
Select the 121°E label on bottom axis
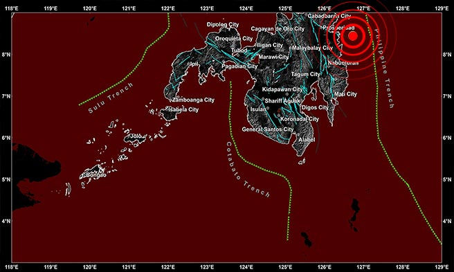[129, 266]
